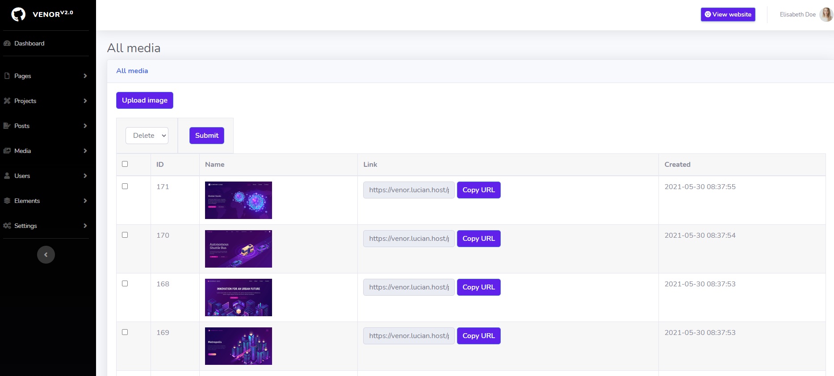The image size is (834, 376).
Task: Collapse the sidebar with the arrow button
Action: 46,255
